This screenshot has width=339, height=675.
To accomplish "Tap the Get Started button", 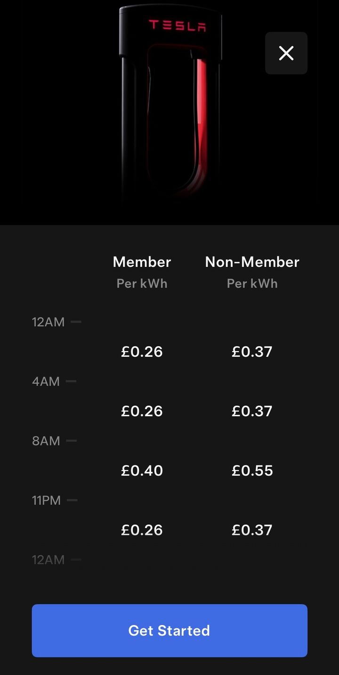I will tap(169, 631).
